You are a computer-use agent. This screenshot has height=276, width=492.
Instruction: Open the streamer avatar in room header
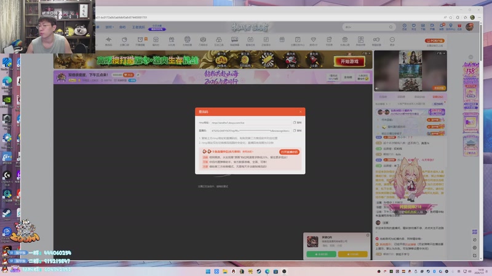[61, 77]
